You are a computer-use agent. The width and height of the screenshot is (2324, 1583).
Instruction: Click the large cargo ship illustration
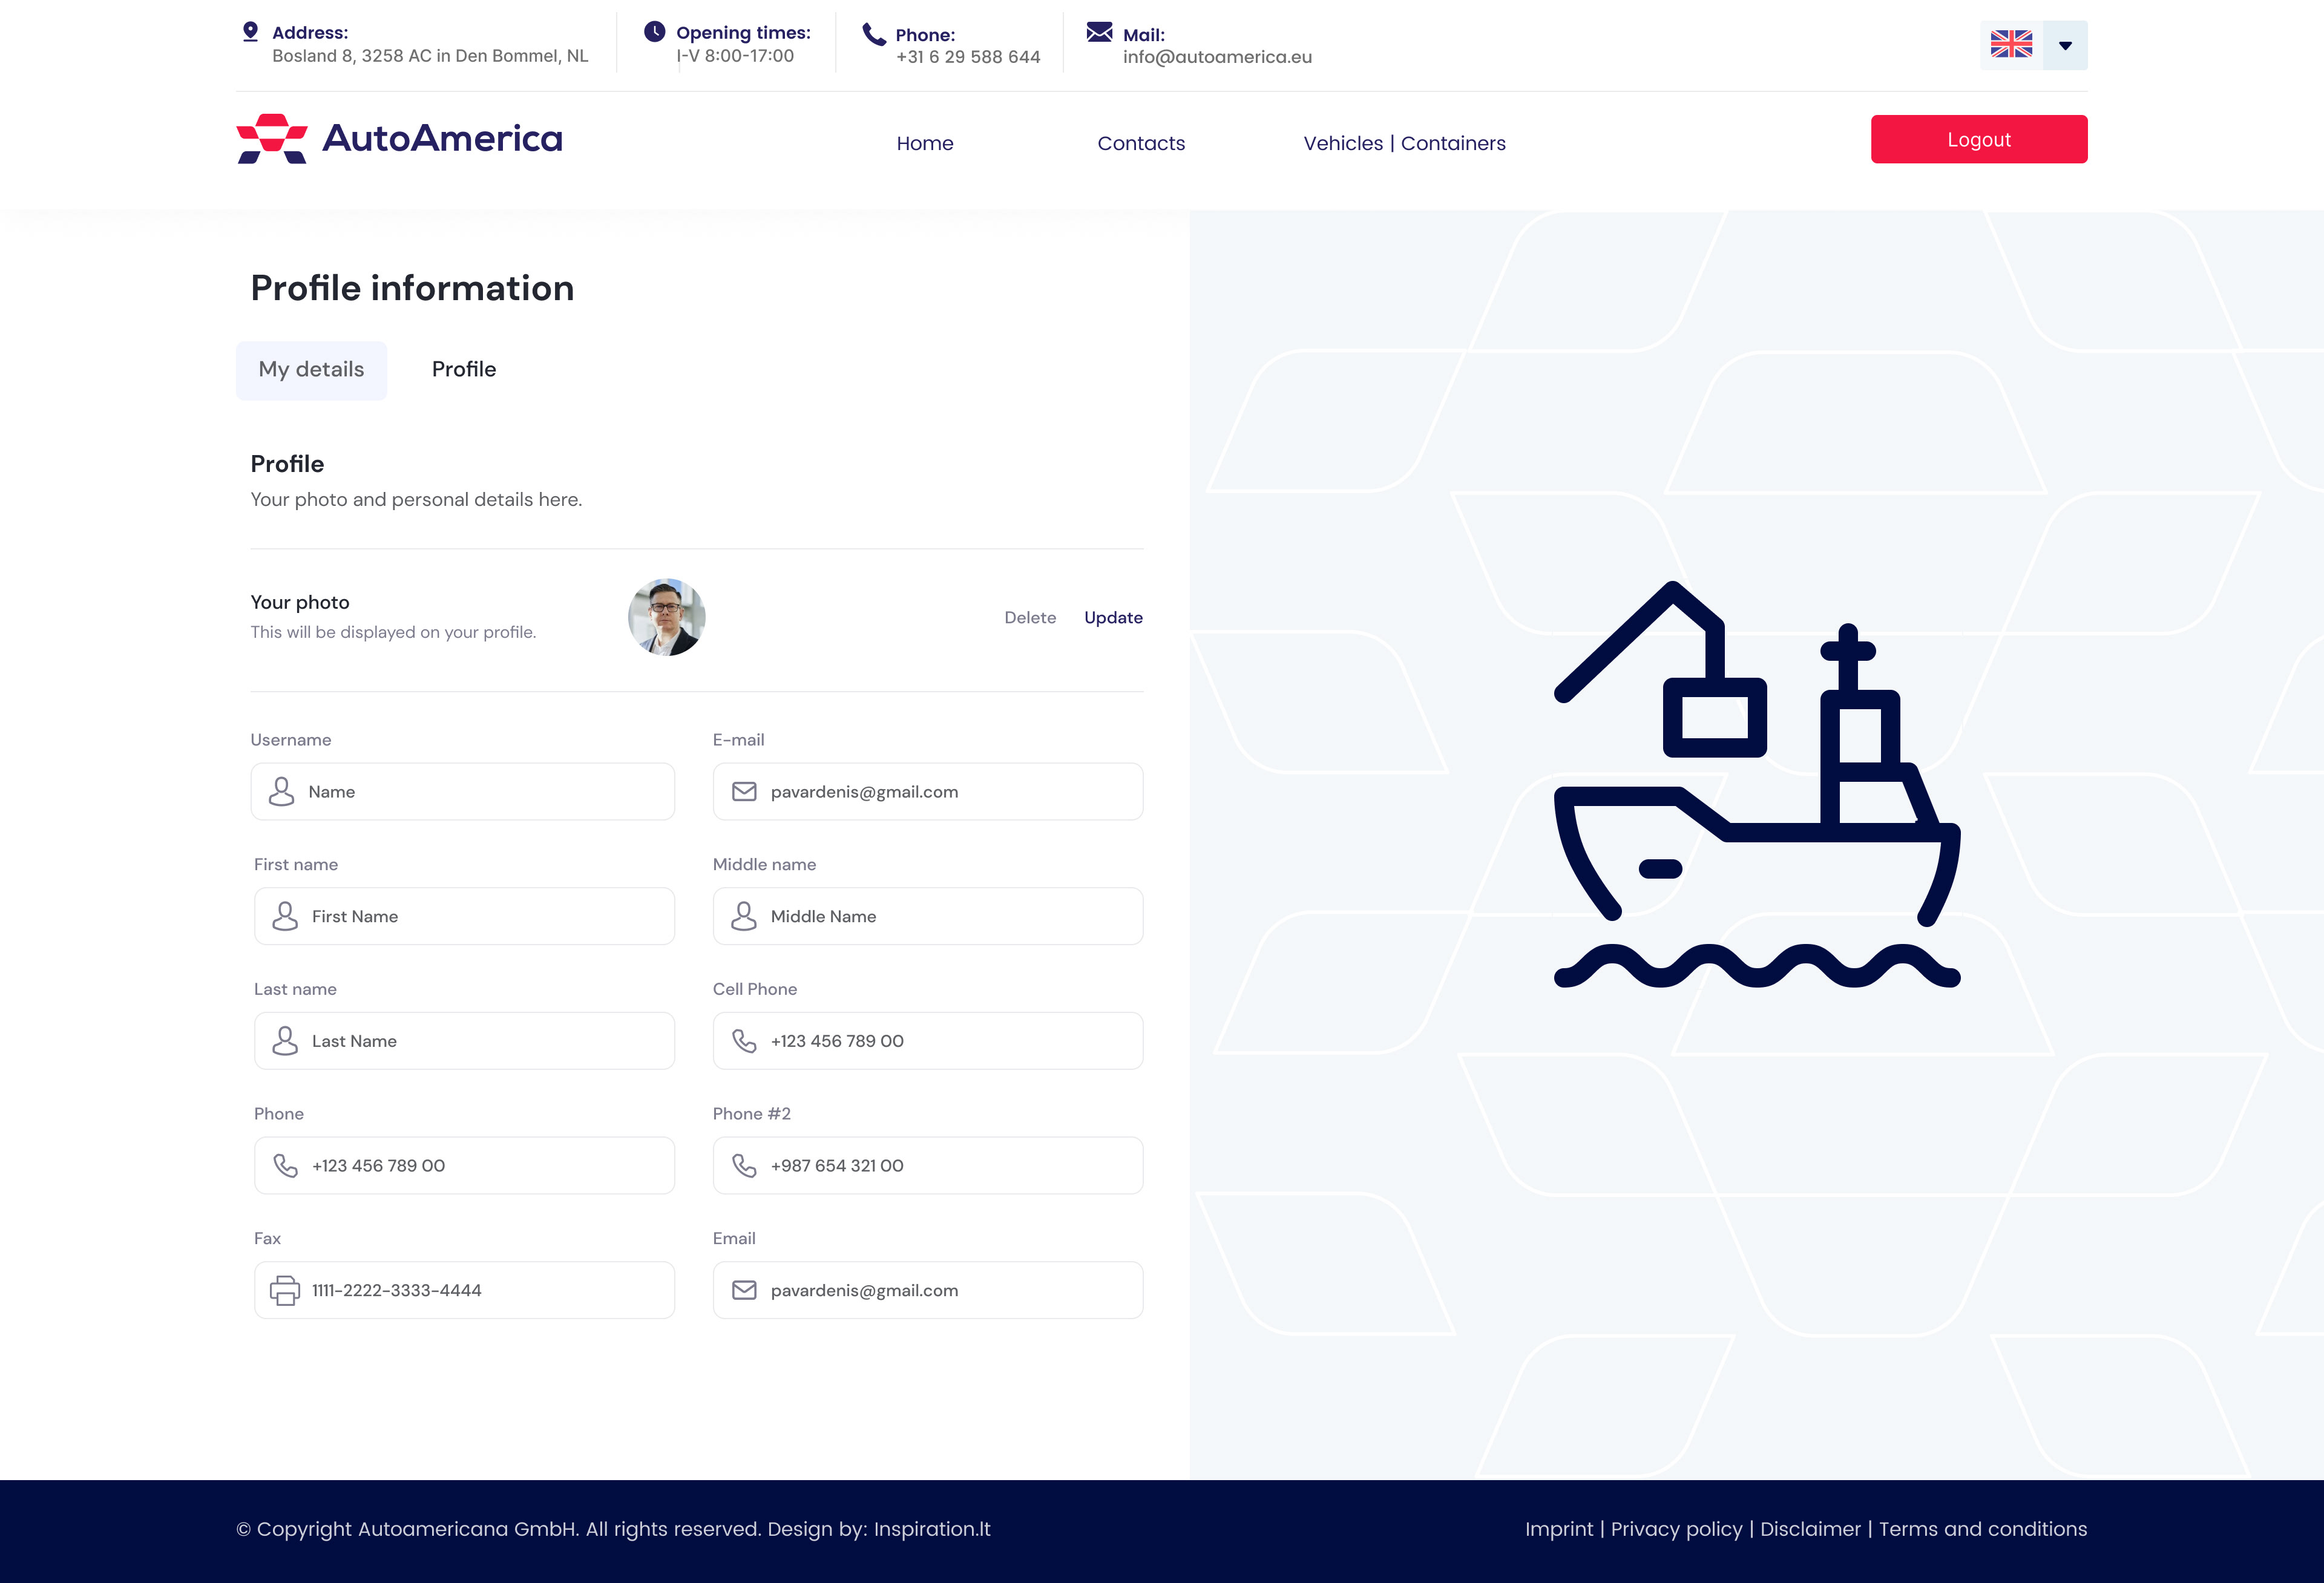(1756, 785)
